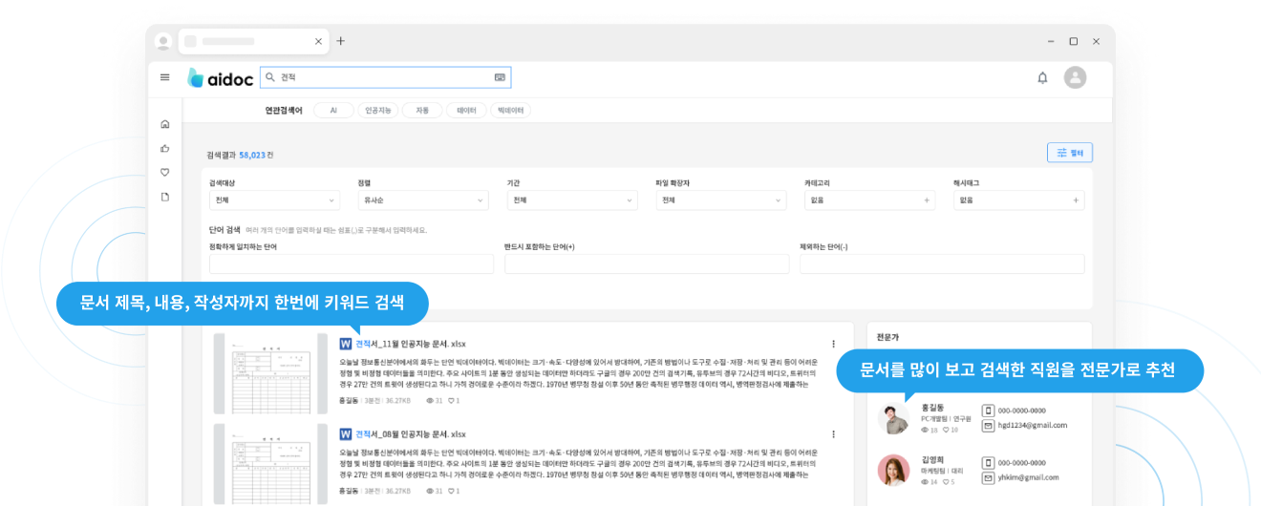Close the browser tab
The height and width of the screenshot is (506, 1261).
pyautogui.click(x=318, y=41)
